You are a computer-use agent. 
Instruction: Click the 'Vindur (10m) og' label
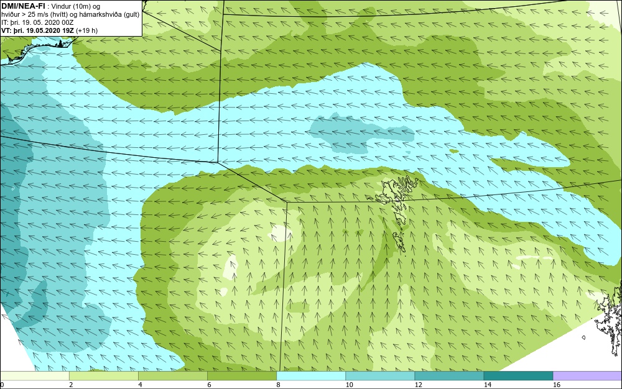tap(76, 6)
